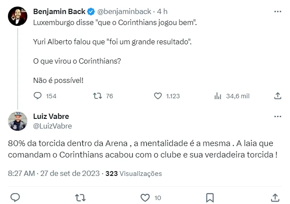This screenshot has width=290, height=204.
Task: Share Luiz Vabre's tweet
Action: pyautogui.click(x=275, y=197)
